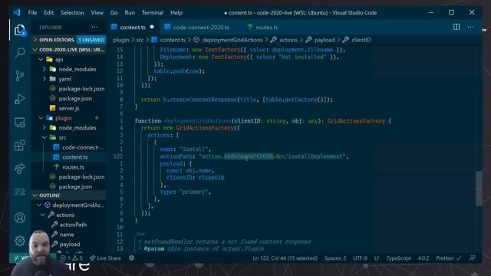The image size is (491, 276).
Task: Change end of line sequence LF
Action: [x=377, y=258]
